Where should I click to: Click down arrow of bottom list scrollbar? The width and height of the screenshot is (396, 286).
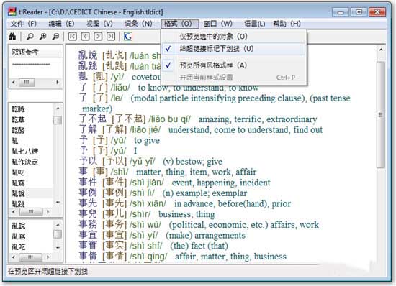58,247
